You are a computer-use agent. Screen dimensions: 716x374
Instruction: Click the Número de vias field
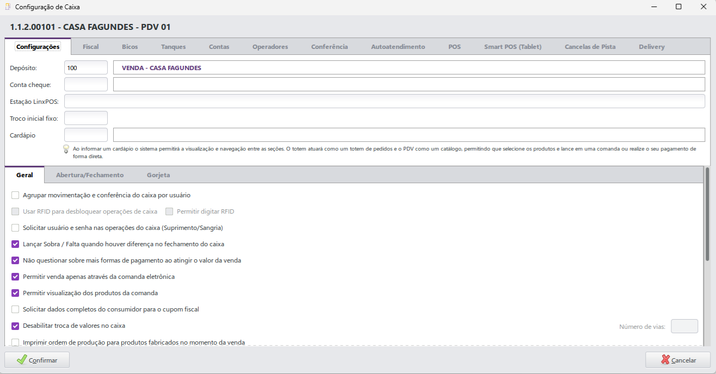click(684, 326)
